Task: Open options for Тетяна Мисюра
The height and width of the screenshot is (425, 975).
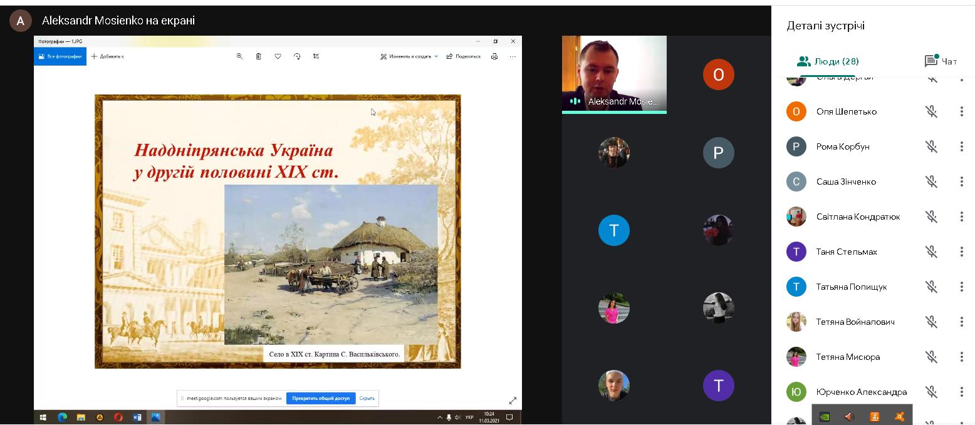Action: pyautogui.click(x=961, y=357)
